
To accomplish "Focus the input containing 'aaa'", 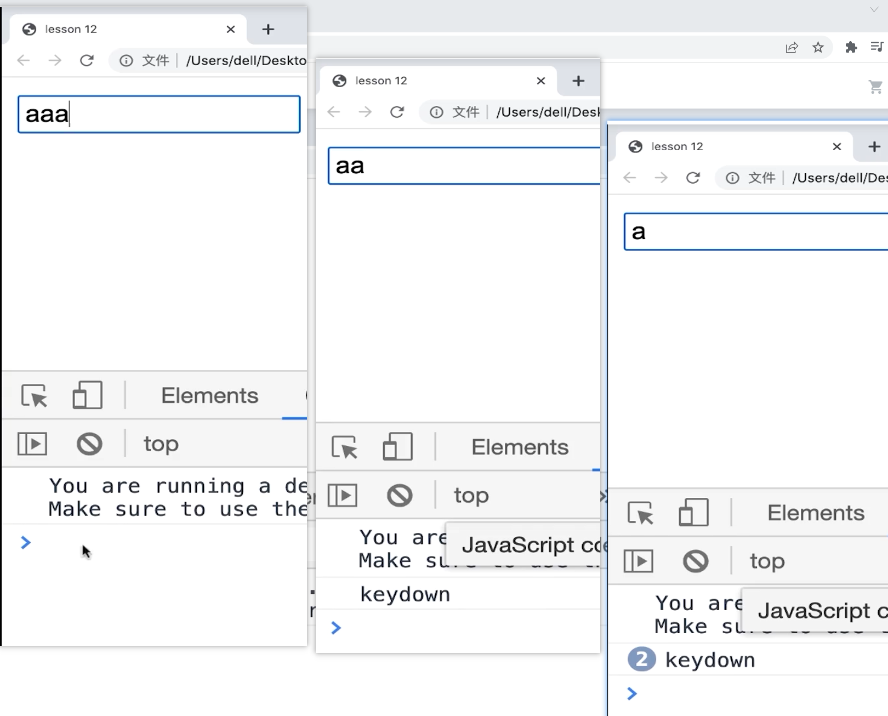I will [159, 114].
